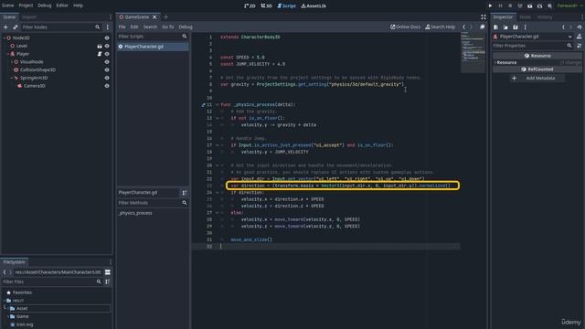This screenshot has height=329, width=585.
Task: Open the Editor menu
Action: coord(62,5)
